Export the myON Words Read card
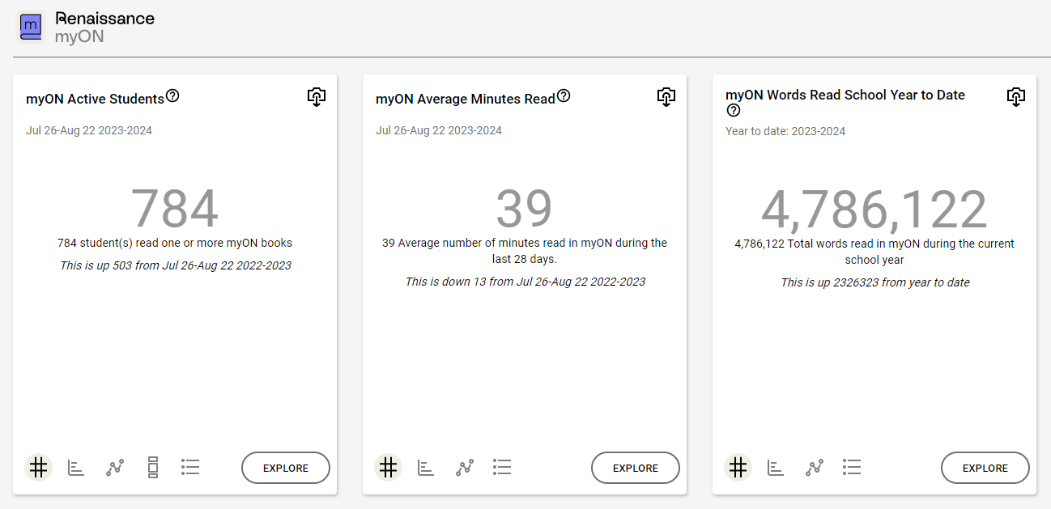The image size is (1051, 509). (1015, 97)
